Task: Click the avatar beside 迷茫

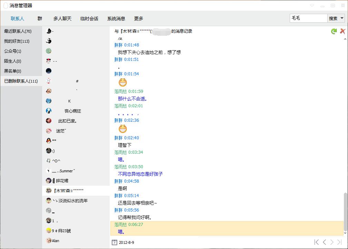Action: (49, 131)
